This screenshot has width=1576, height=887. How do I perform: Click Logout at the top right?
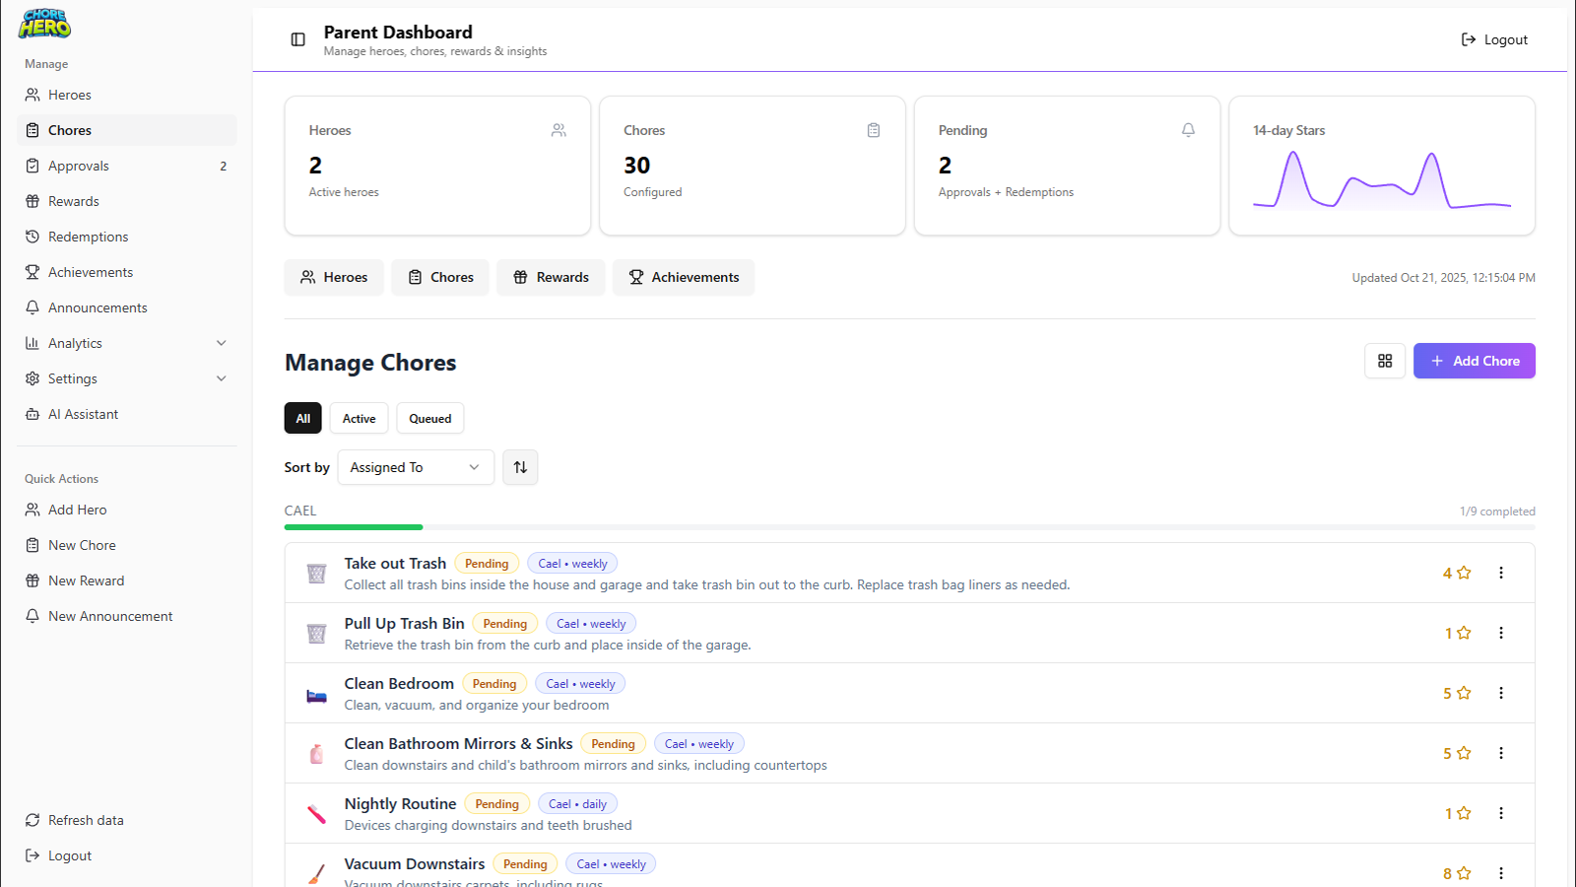[x=1494, y=39]
